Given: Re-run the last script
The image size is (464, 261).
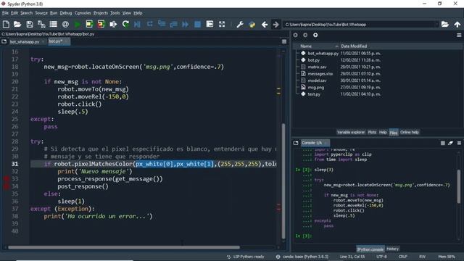Looking at the screenshot, I should click(125, 24).
